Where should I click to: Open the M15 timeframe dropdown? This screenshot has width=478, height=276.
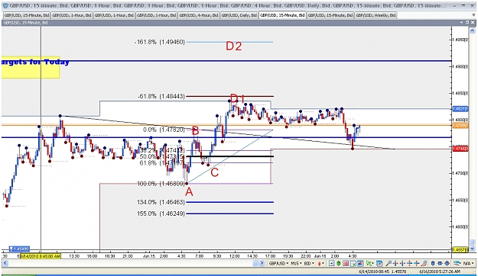coord(297,263)
